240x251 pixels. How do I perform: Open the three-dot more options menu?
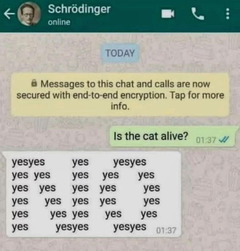[228, 14]
